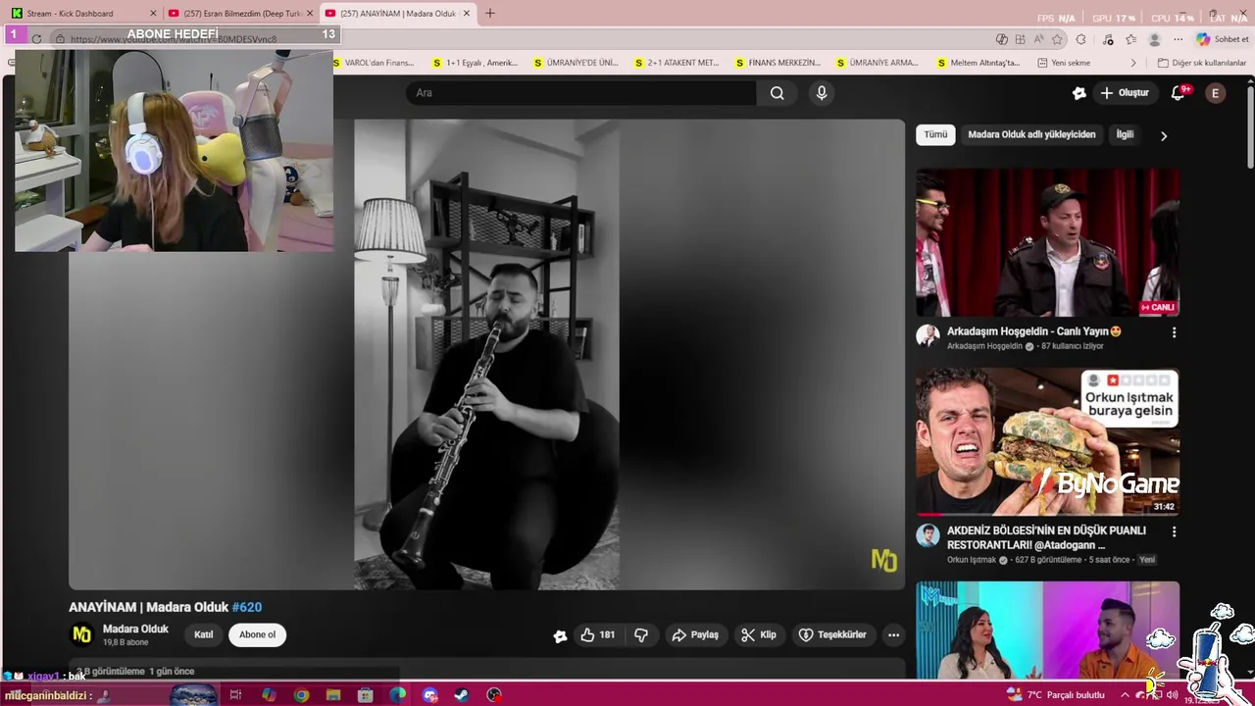Open Steam from the taskbar
Screen dimensions: 1255x706
coord(462,695)
